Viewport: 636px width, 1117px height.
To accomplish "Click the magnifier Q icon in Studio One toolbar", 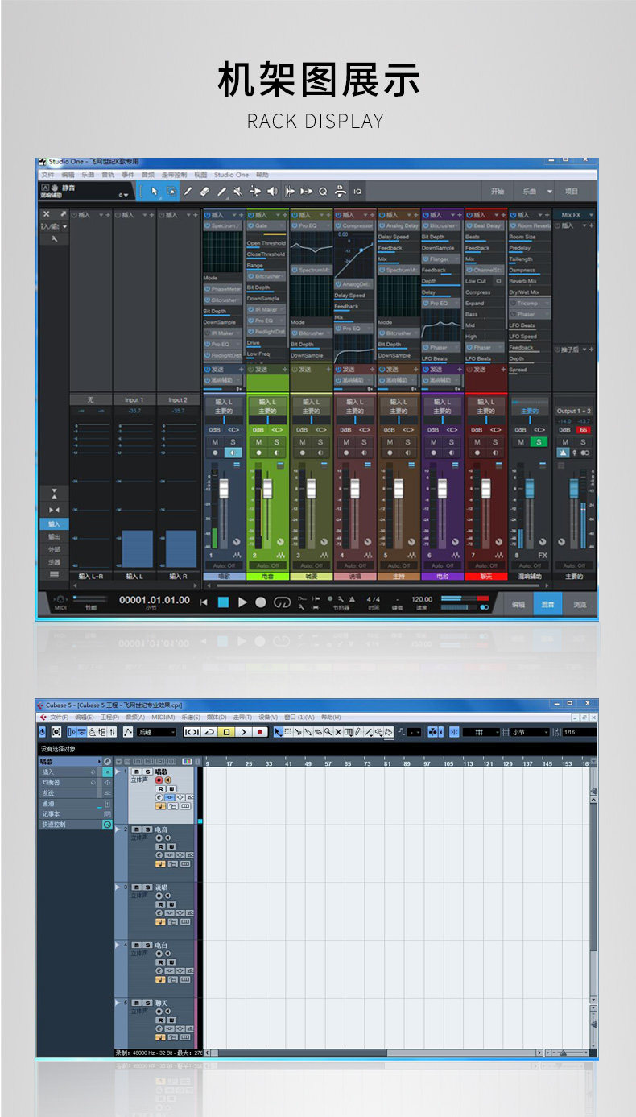I will (323, 191).
